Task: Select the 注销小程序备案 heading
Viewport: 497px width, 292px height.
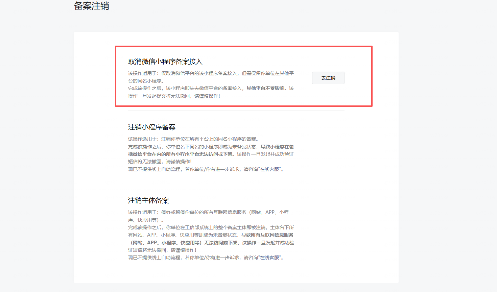Action: click(x=152, y=127)
